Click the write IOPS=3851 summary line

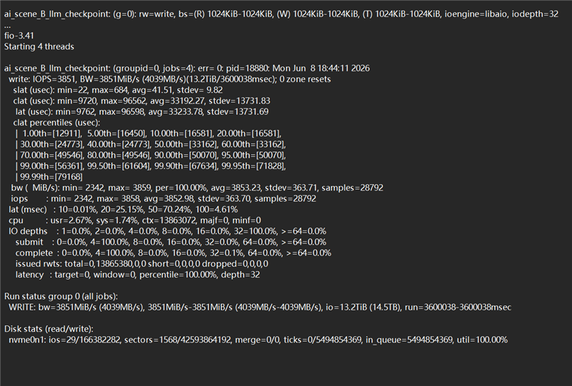tap(169, 79)
